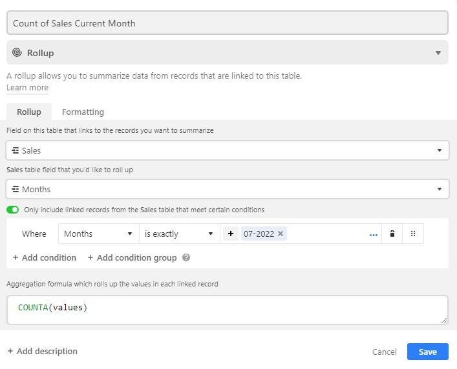Click the 'Where' label in condition row

tap(34, 234)
